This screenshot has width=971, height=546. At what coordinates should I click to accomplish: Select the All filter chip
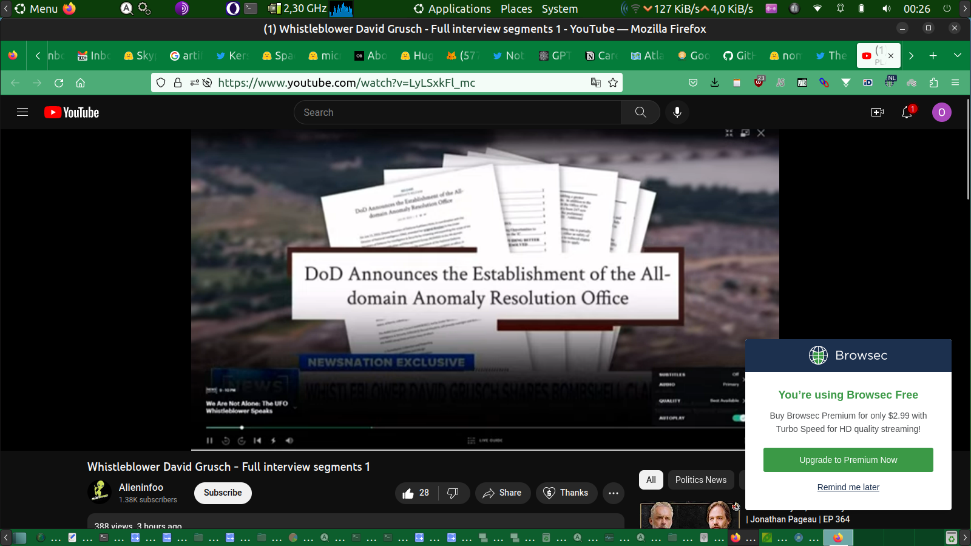pos(651,480)
